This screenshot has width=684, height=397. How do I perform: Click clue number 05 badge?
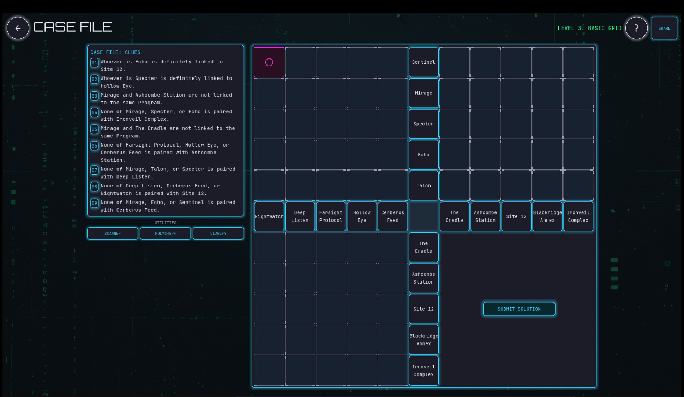[94, 129]
